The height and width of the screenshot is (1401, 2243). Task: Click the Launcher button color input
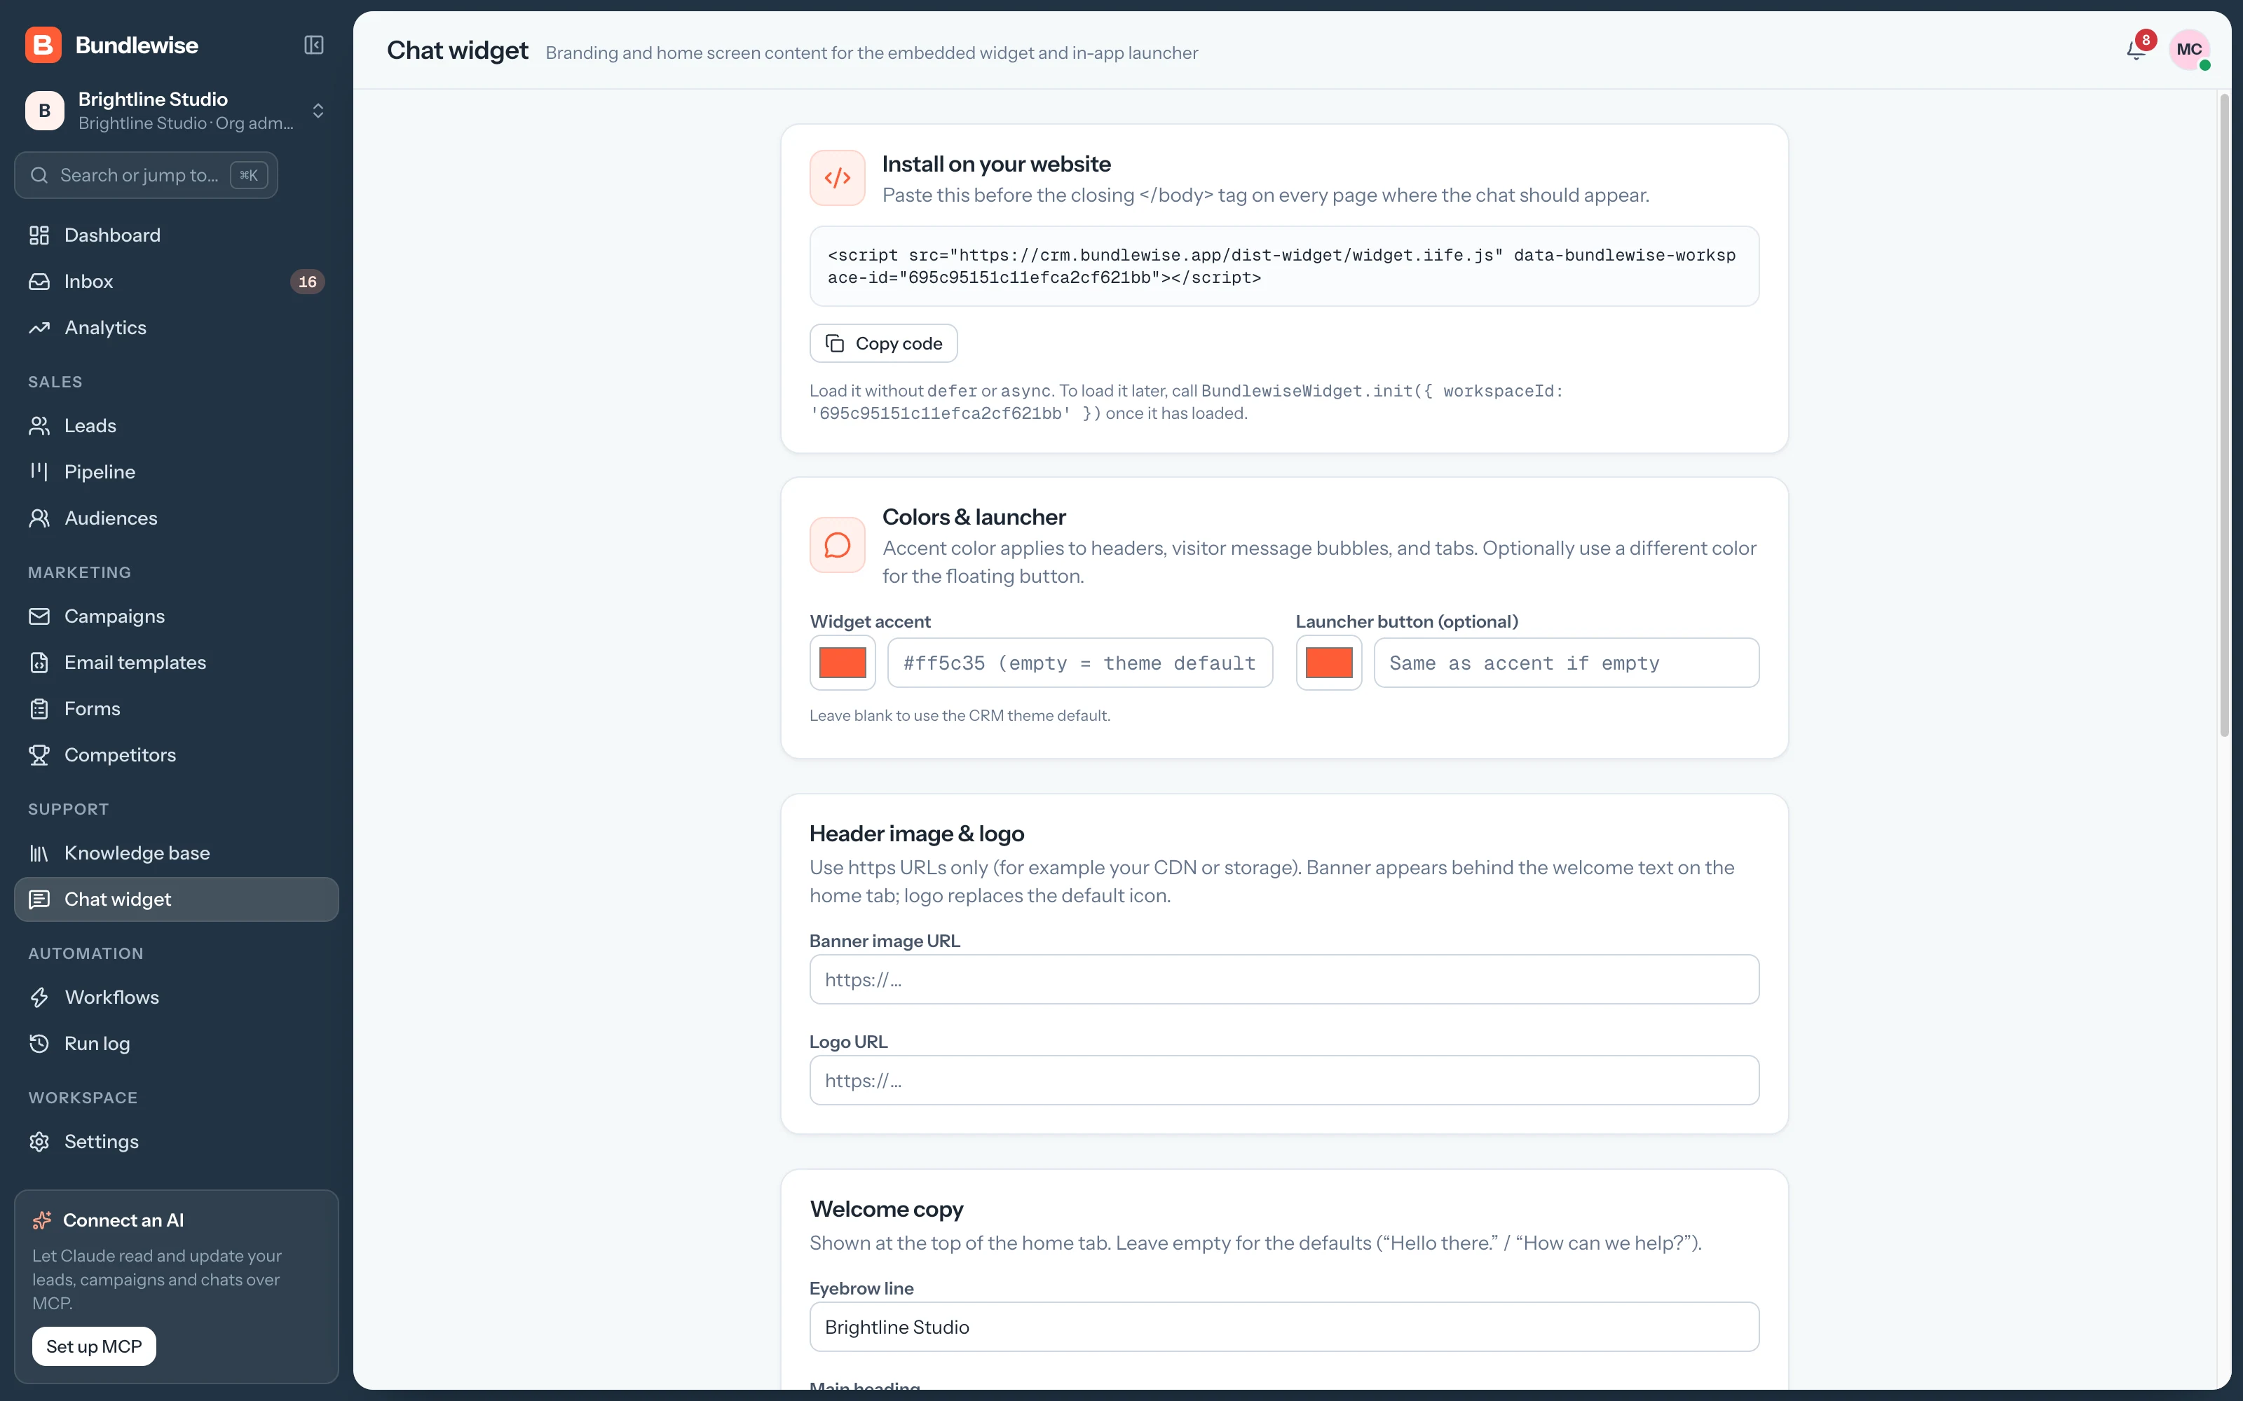(x=1565, y=663)
